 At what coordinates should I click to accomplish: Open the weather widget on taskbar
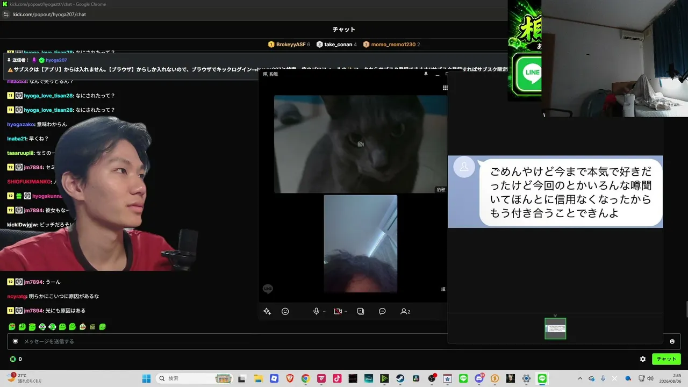[24, 378]
